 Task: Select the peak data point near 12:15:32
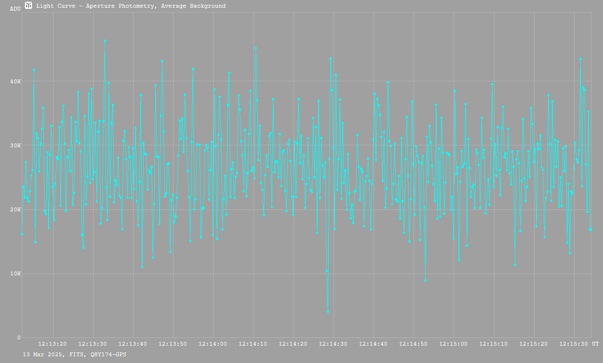click(580, 59)
